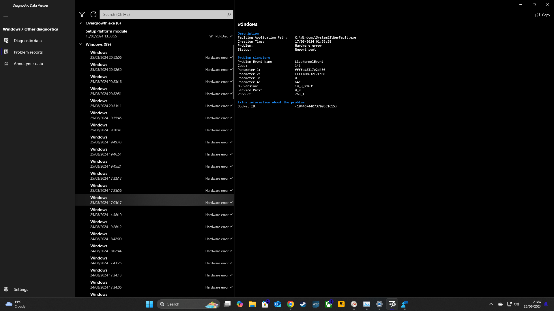Select Windows report from 25/08/2024 17:05:17
The image size is (554, 311).
(155, 200)
